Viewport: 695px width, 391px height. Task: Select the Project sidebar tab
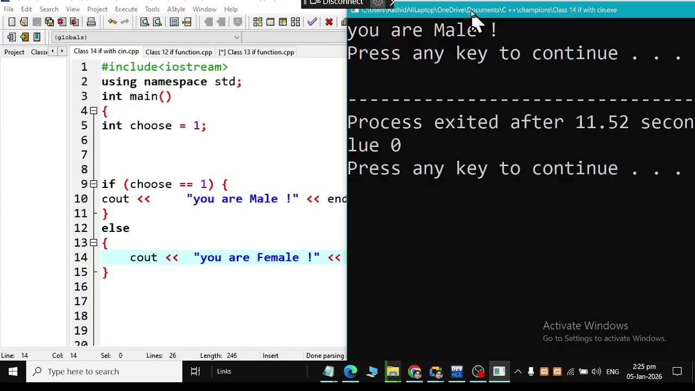click(14, 52)
